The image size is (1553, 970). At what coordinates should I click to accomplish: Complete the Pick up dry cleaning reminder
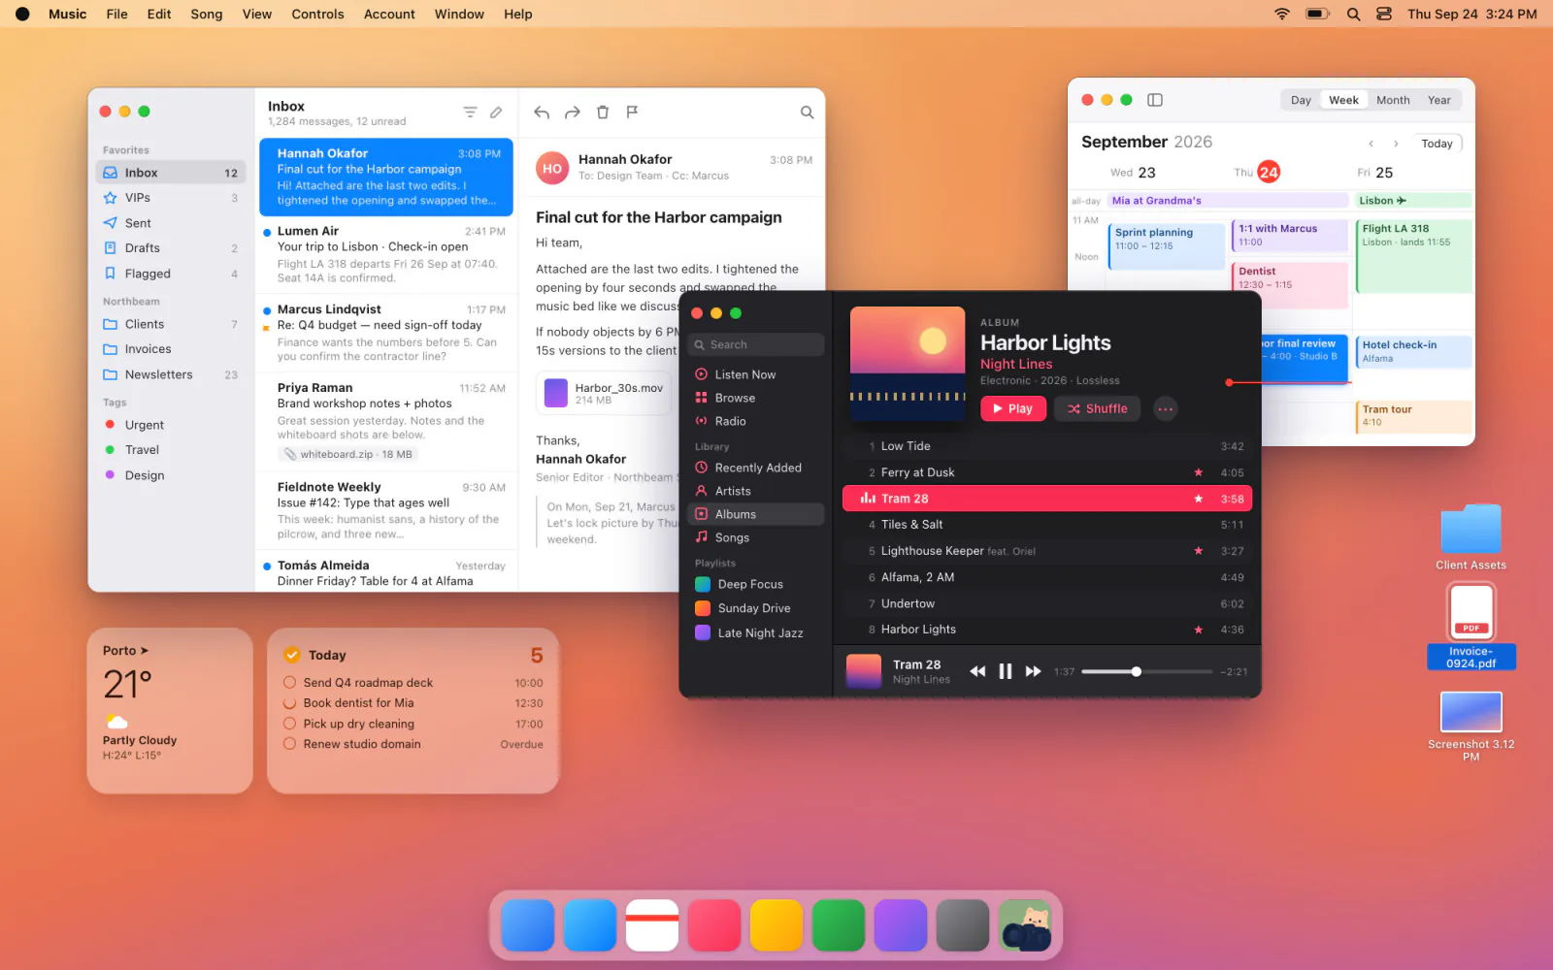click(x=290, y=724)
